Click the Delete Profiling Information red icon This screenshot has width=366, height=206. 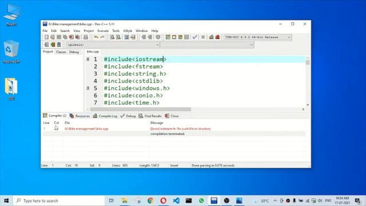pyautogui.click(x=217, y=37)
